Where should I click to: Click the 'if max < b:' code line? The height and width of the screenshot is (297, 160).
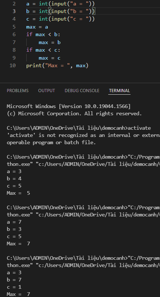pyautogui.click(x=44, y=34)
